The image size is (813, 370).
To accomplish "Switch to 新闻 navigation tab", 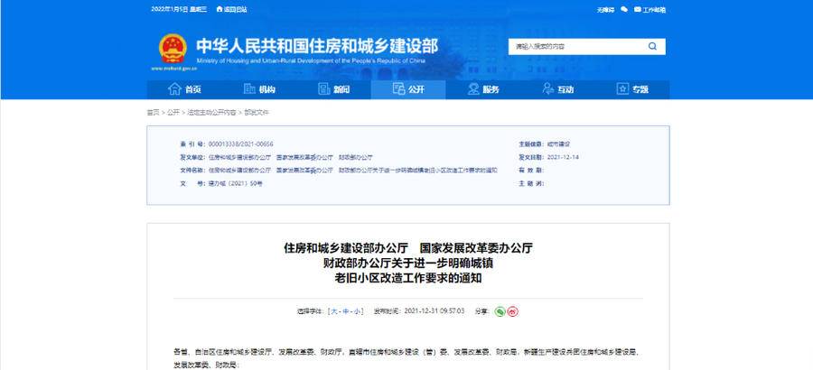I will (x=334, y=89).
